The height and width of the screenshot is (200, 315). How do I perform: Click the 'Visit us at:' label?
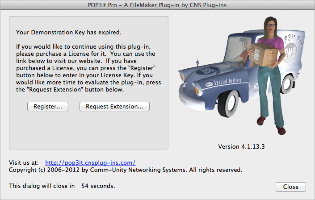(x=24, y=162)
